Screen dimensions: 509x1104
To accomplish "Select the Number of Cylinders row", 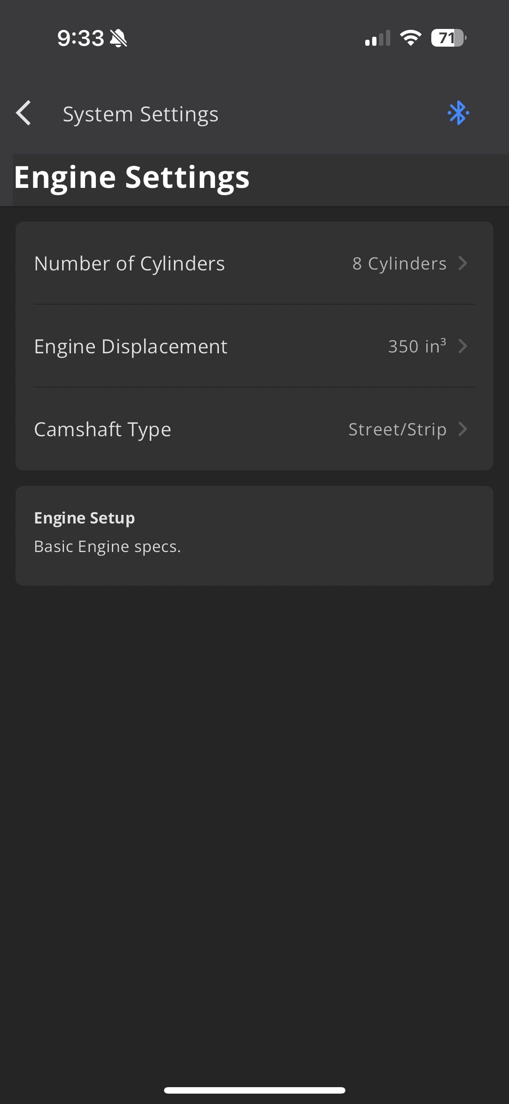I will [130, 263].
